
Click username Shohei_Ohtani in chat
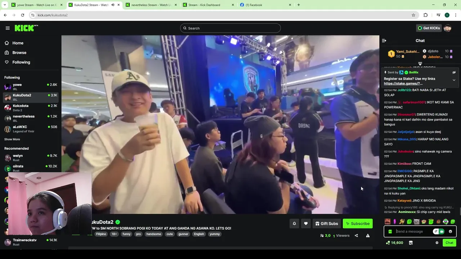(x=409, y=188)
